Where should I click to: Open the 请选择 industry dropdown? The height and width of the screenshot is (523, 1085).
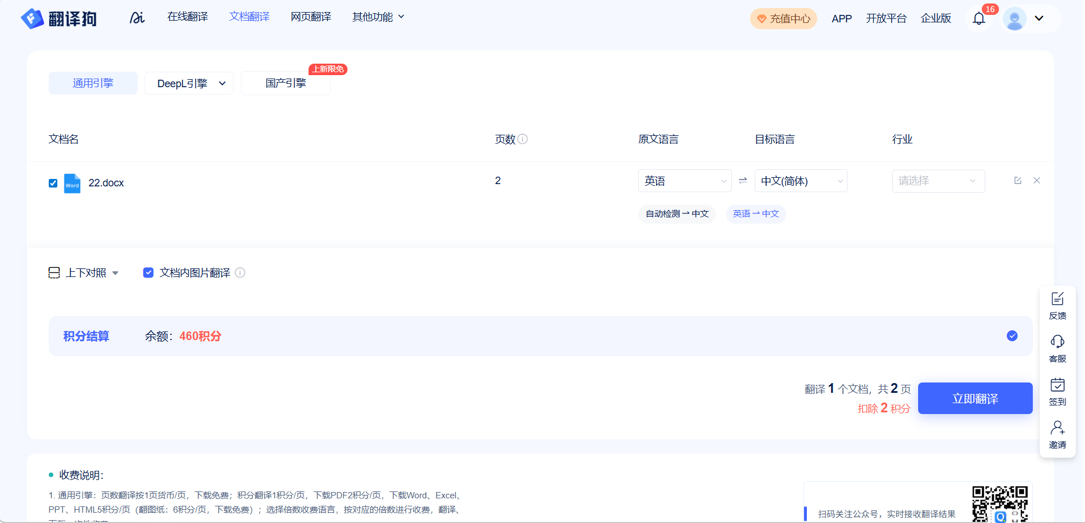tap(938, 181)
